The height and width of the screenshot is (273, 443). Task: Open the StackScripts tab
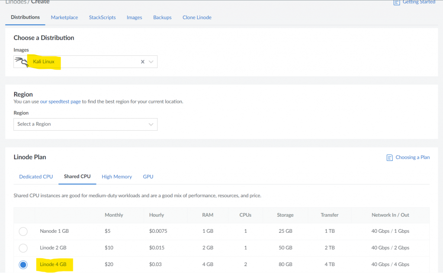click(x=102, y=17)
